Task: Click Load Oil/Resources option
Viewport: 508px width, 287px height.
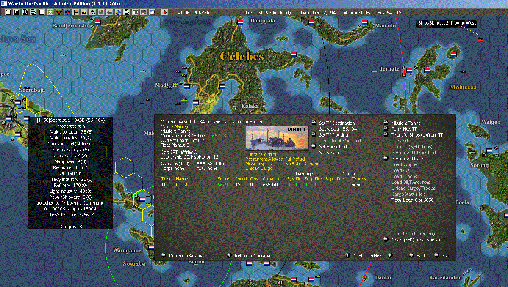Action: point(411,182)
